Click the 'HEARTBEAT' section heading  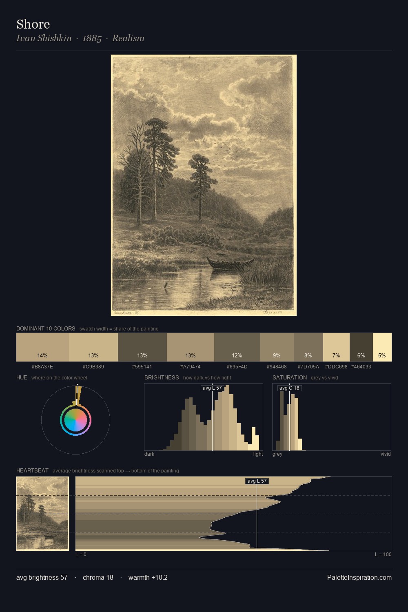[32, 470]
